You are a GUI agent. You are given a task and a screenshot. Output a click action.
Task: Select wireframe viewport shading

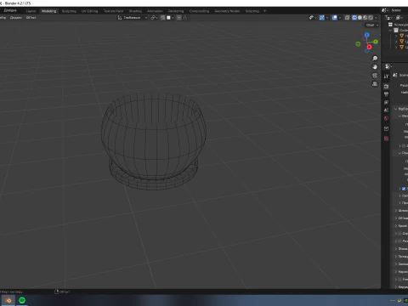354,18
